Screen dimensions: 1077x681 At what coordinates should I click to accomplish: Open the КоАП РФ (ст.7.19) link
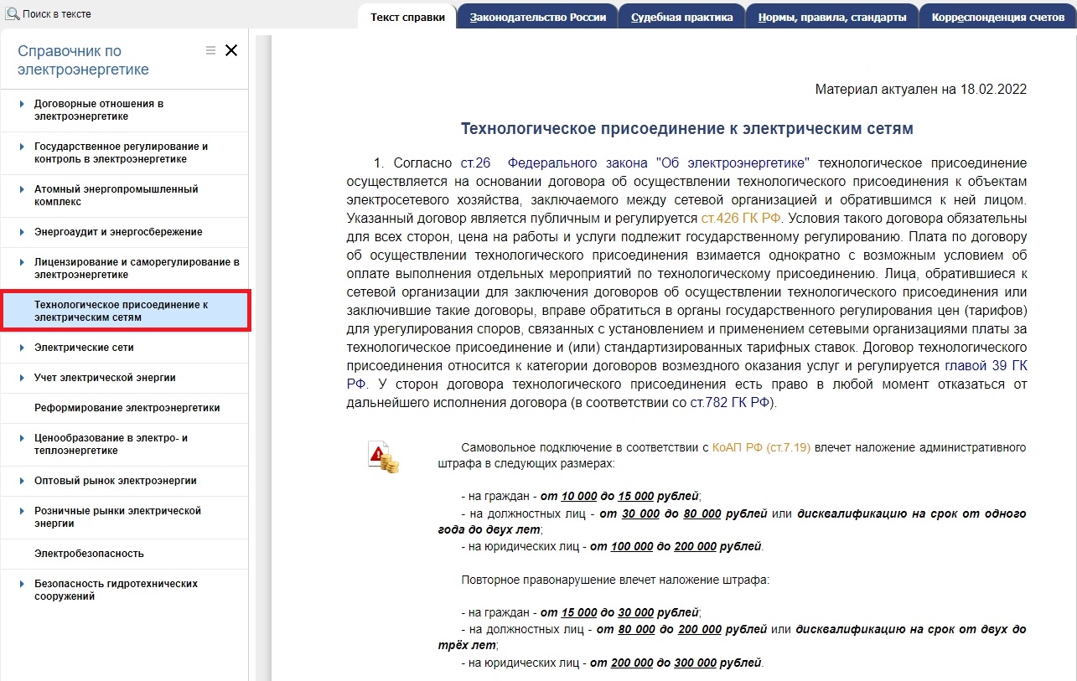(761, 447)
